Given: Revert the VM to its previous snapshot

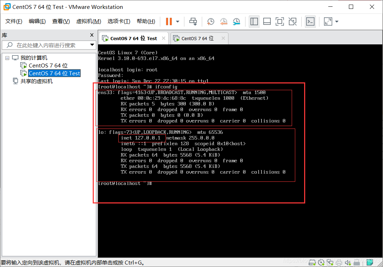Looking at the screenshot, I should click(x=223, y=21).
